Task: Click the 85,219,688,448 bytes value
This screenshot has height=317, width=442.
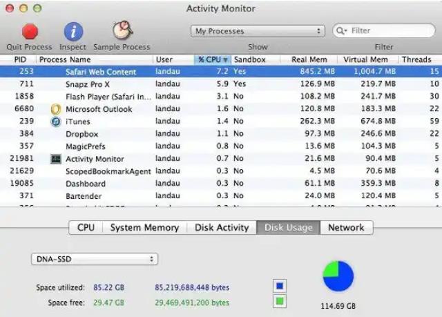Action: click(192, 287)
